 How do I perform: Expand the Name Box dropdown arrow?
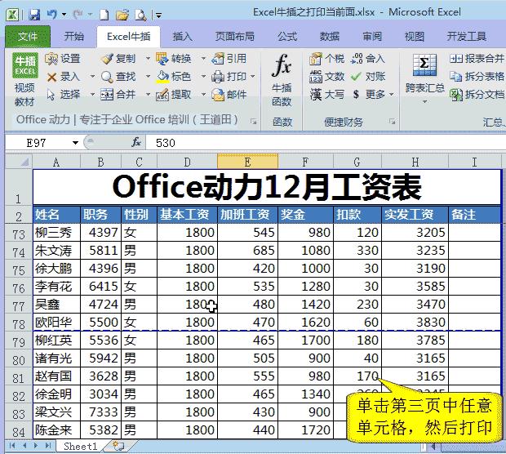pyautogui.click(x=75, y=143)
